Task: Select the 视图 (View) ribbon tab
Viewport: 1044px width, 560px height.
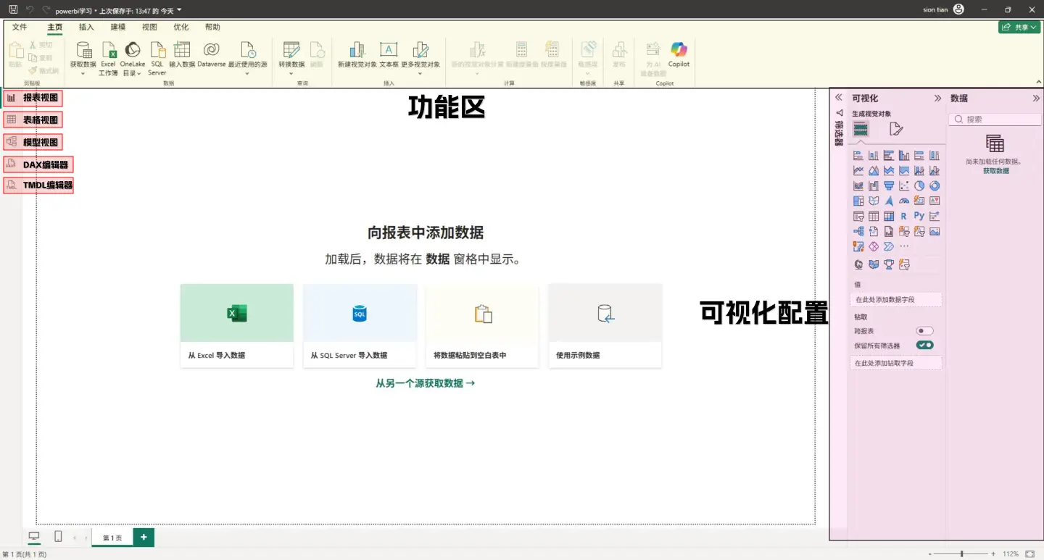Action: tap(149, 27)
